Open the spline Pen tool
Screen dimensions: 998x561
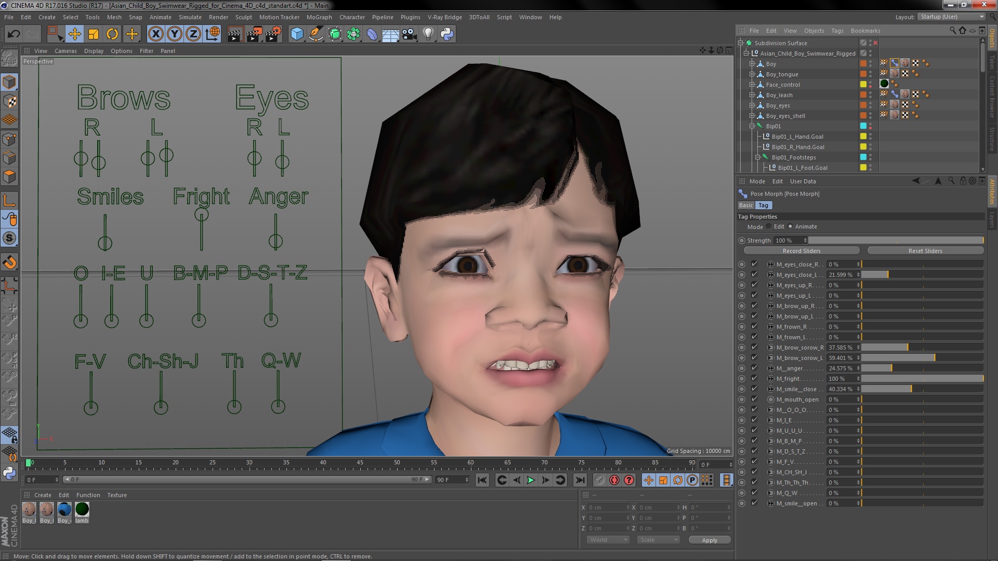316,34
